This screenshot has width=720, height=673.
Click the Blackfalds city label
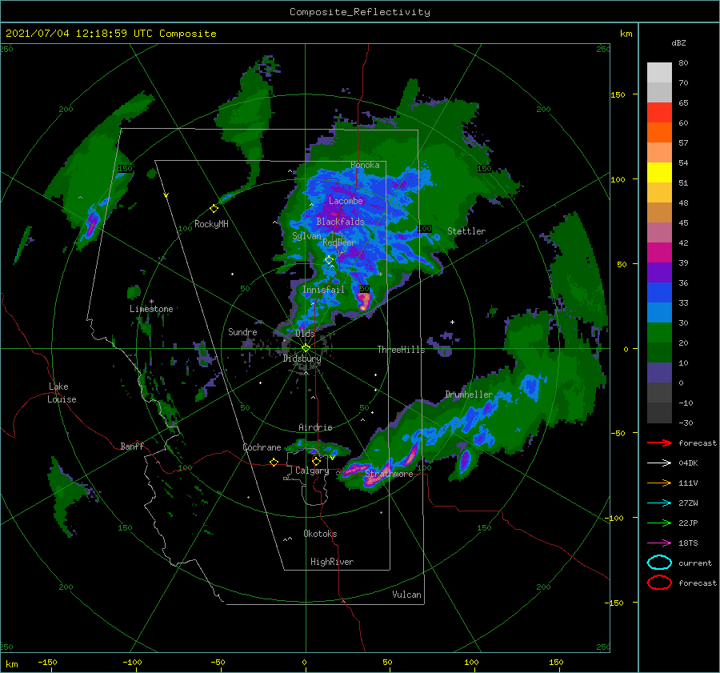340,222
